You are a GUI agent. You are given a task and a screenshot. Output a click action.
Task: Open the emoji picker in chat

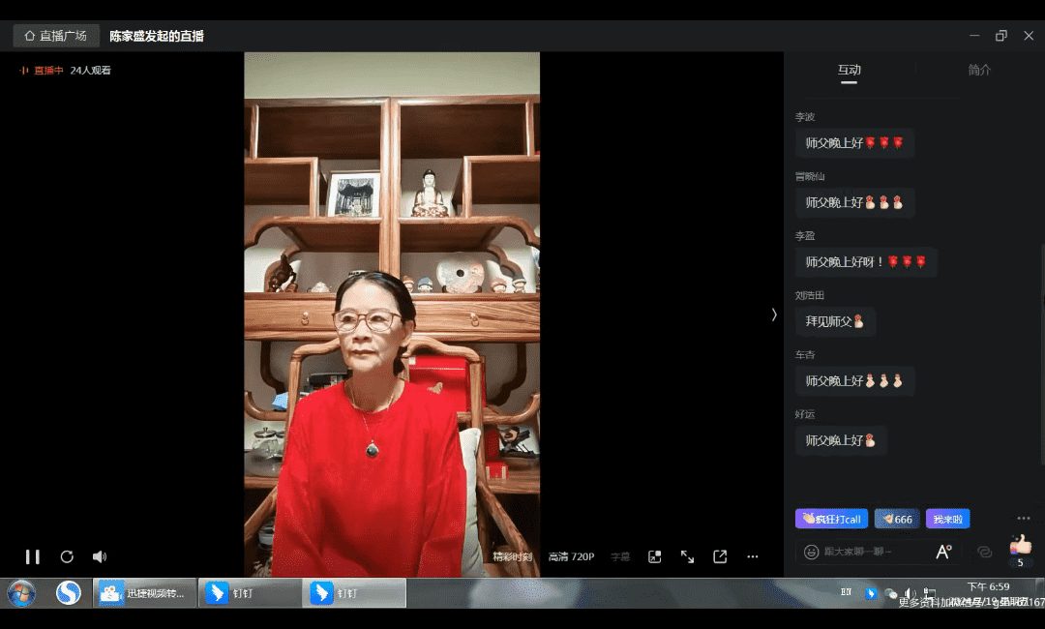(x=811, y=552)
